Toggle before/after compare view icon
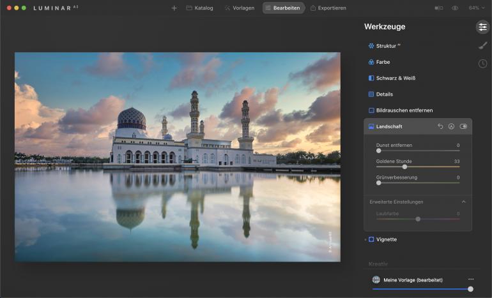The image size is (492, 298). (x=439, y=8)
